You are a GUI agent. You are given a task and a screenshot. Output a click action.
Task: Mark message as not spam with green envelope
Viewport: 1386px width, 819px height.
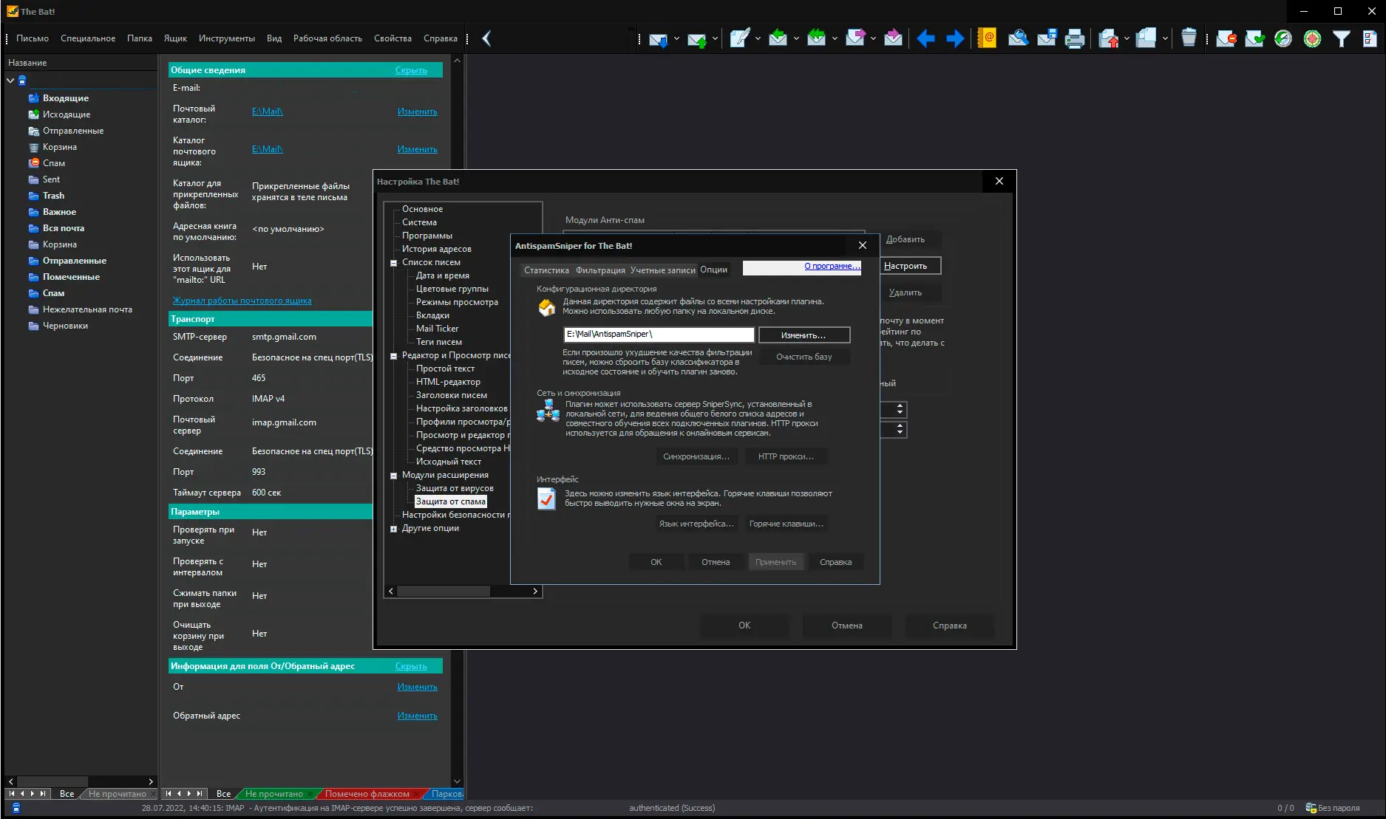pos(1254,38)
